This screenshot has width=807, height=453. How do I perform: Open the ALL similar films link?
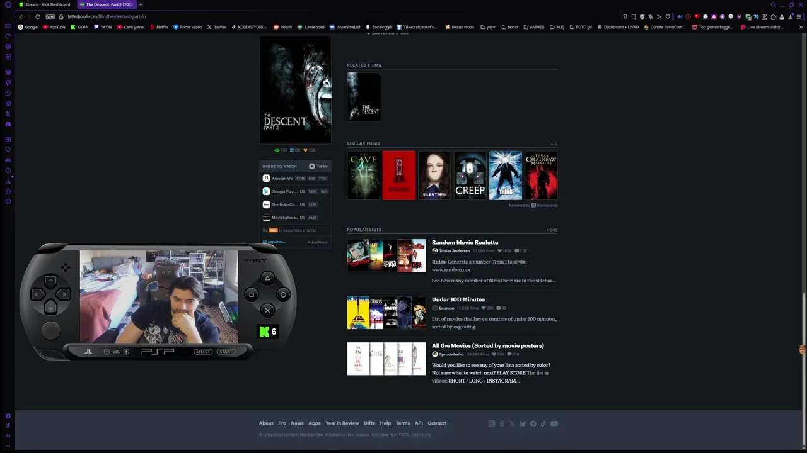pos(554,144)
